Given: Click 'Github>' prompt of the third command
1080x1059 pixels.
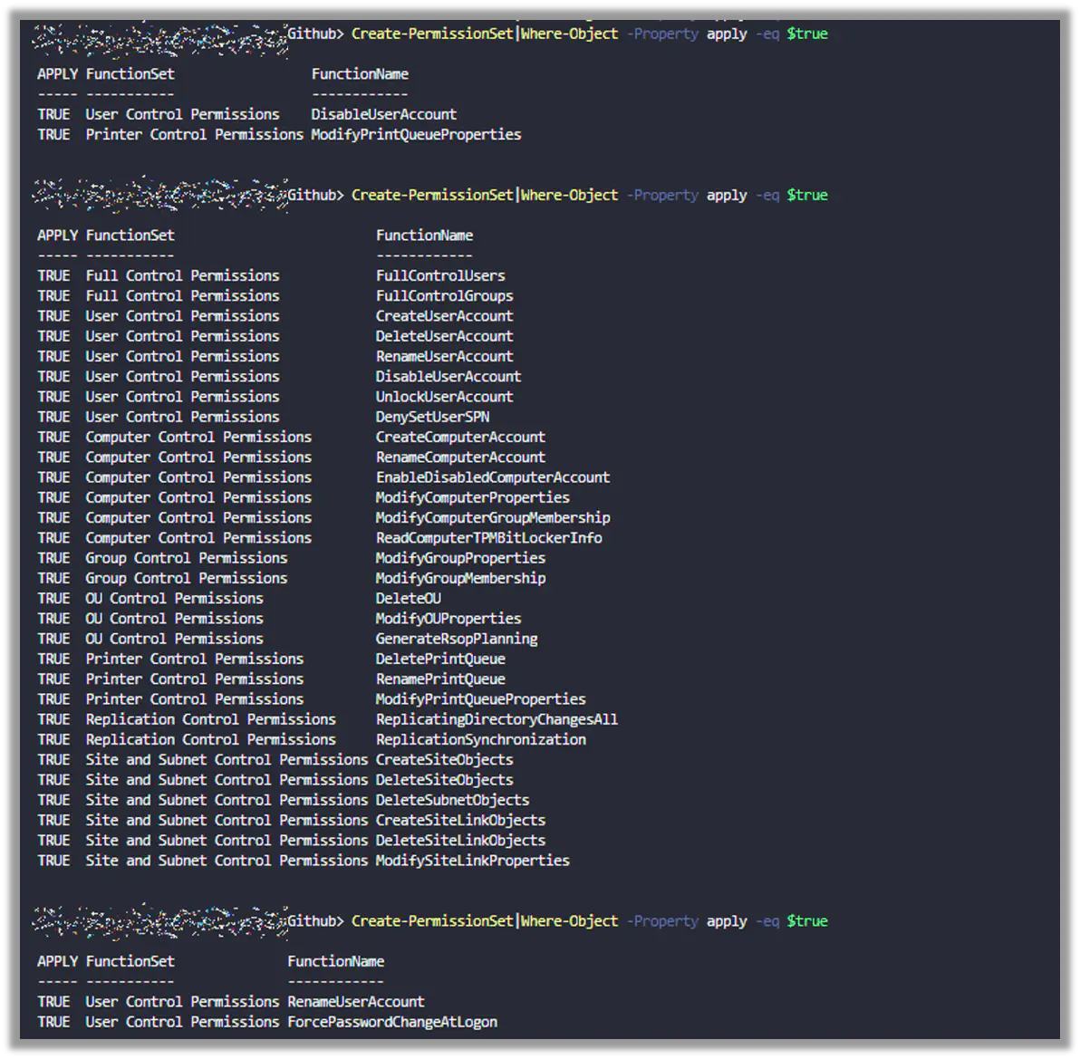Looking at the screenshot, I should click(x=315, y=921).
